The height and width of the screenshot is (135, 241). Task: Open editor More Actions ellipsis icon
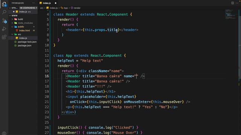[237, 3]
